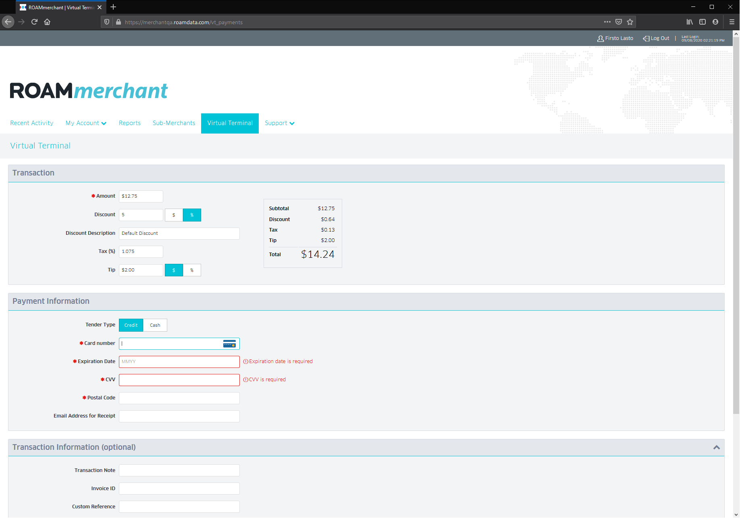The width and height of the screenshot is (740, 518).
Task: Click the 'CVV is required' error message
Action: pos(264,380)
